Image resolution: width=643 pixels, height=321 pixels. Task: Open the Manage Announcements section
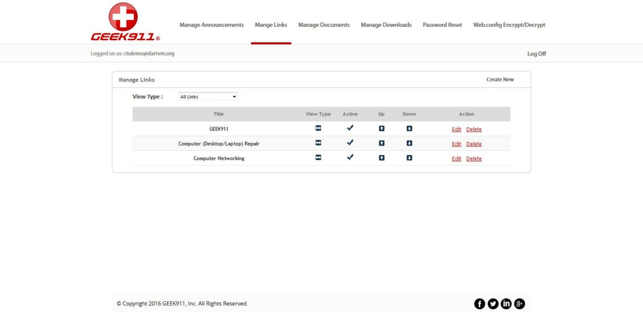pyautogui.click(x=211, y=25)
